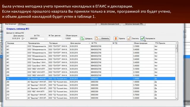Sort by the Дата закупки column header
Image resolution: width=190 pixels, height=107 pixels.
tap(80, 43)
